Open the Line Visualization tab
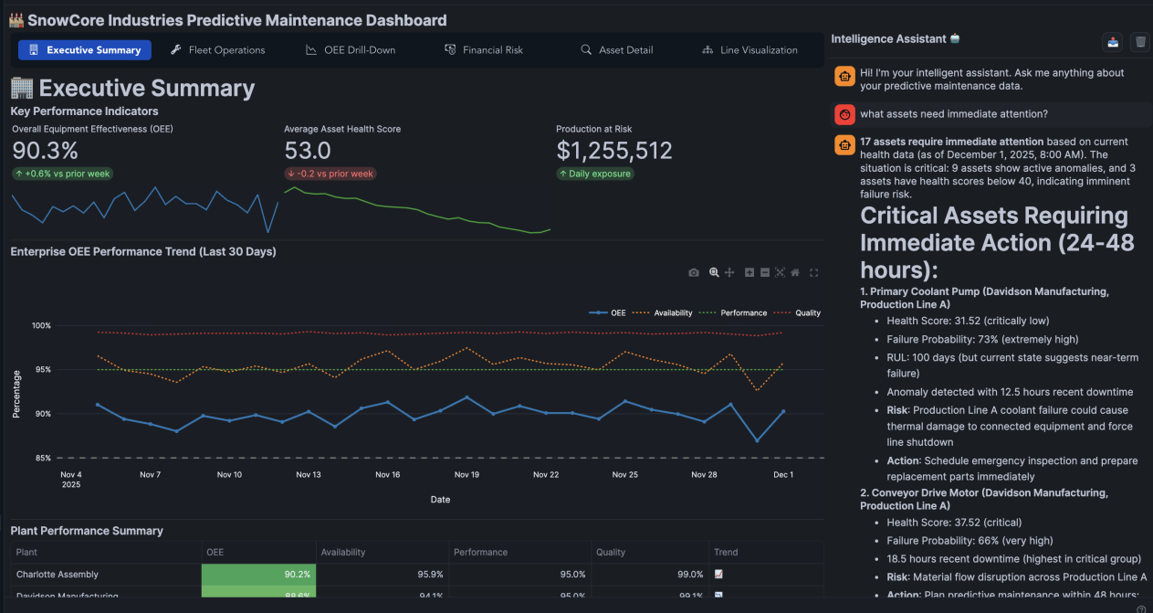This screenshot has height=613, width=1153. click(749, 50)
